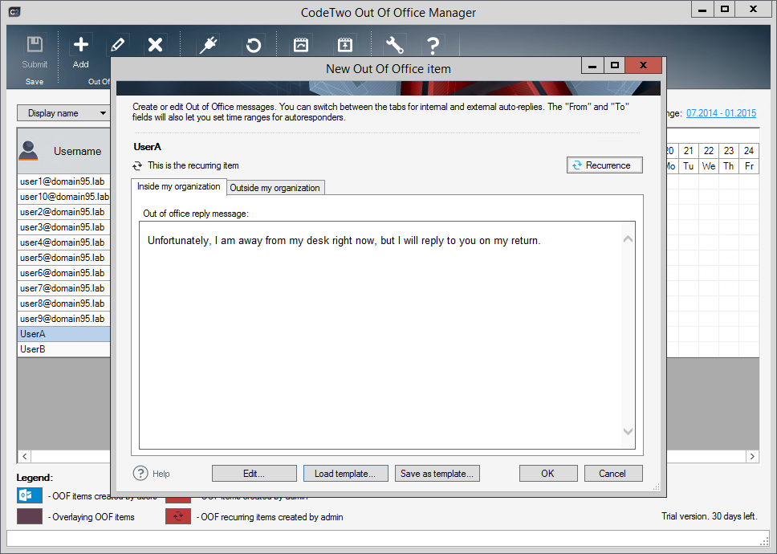Open the 07.2014 - 01.2015 date range link

721,113
